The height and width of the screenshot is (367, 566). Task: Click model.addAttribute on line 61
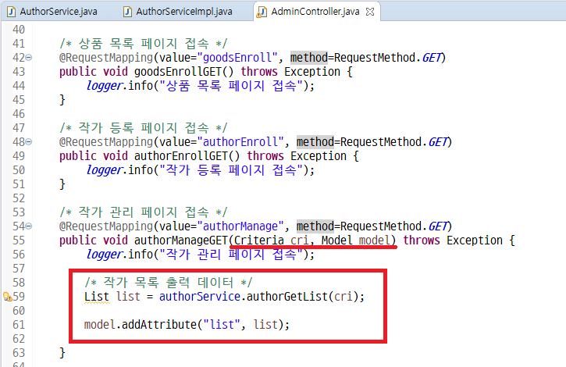point(141,325)
